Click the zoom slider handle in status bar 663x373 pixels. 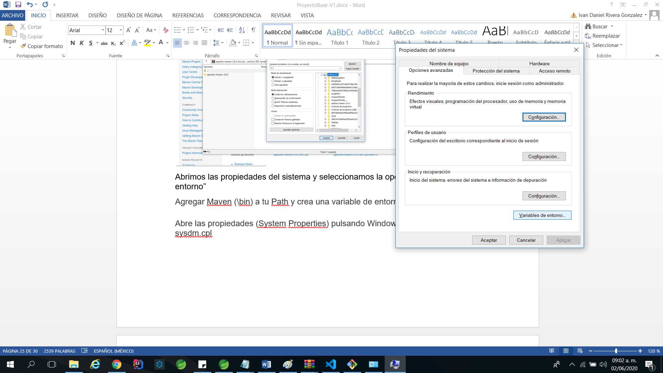click(x=616, y=351)
